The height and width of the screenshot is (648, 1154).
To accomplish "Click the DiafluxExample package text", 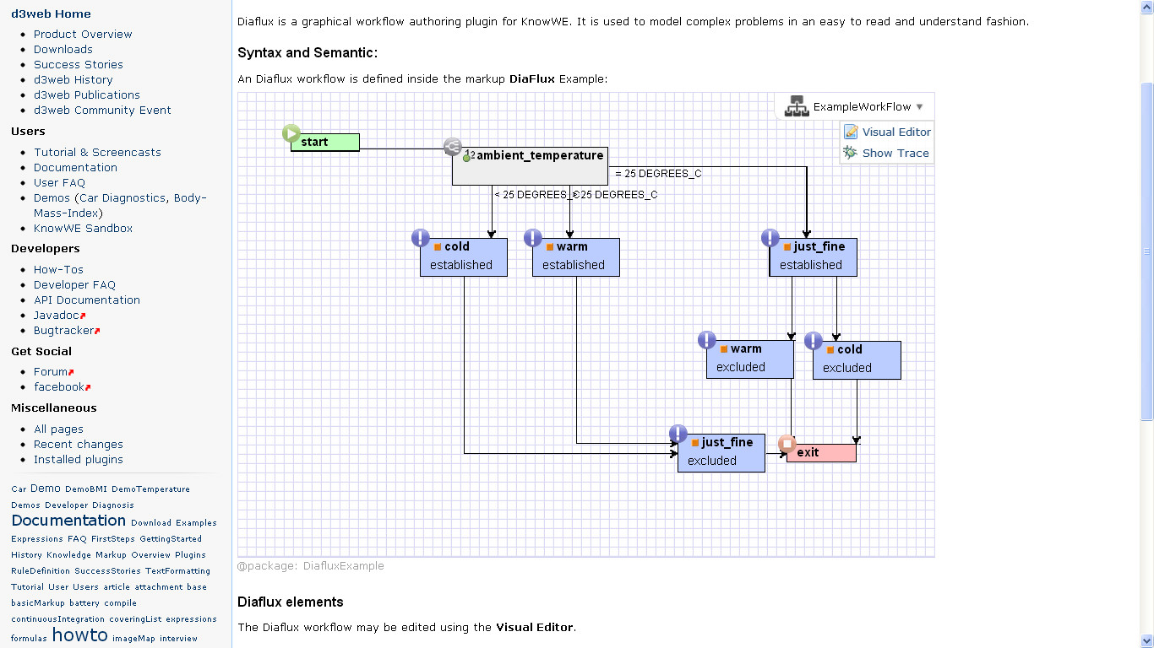I will [343, 566].
